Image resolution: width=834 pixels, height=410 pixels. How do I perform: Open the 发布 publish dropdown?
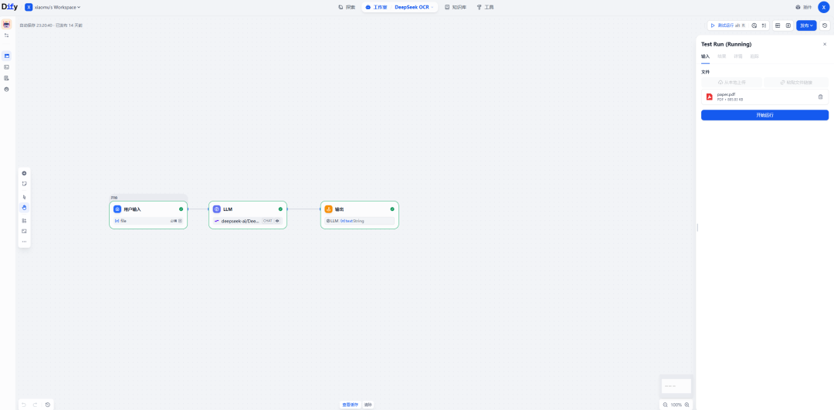click(x=806, y=25)
